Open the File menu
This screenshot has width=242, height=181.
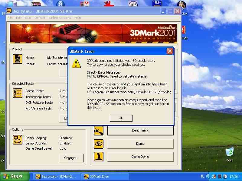tap(10, 18)
